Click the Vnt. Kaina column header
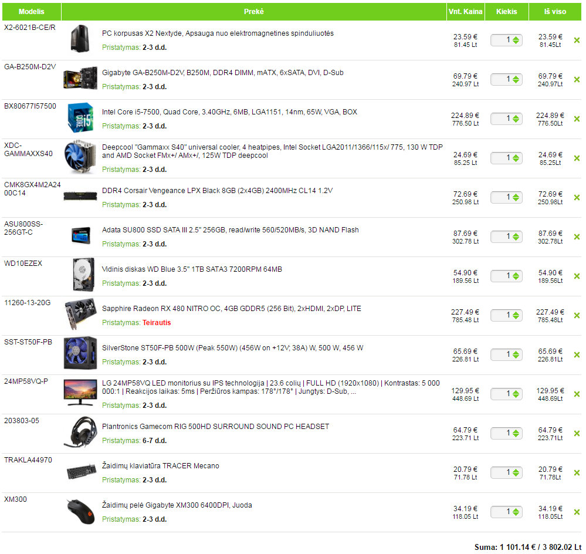The width and height of the screenshot is (586, 554). point(465,12)
